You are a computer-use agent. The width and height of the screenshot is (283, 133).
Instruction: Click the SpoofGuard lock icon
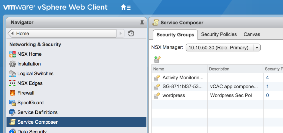(x=12, y=103)
